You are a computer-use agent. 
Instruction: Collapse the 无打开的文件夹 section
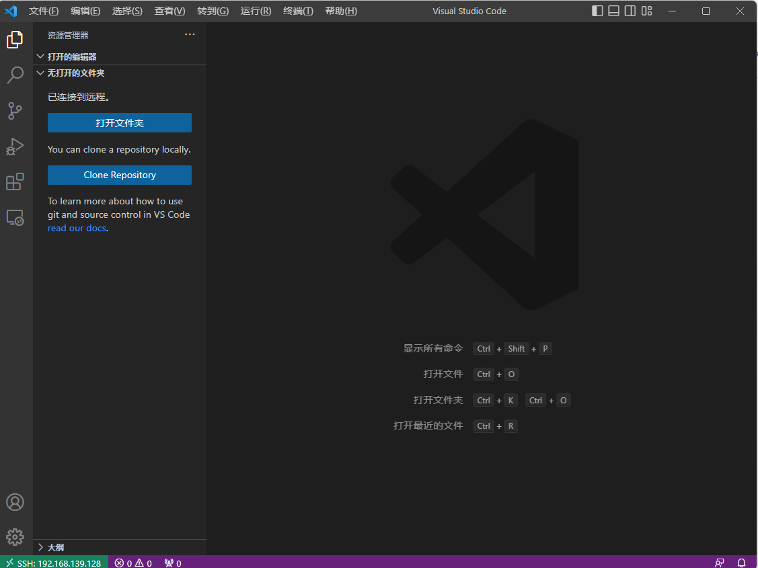(x=120, y=73)
